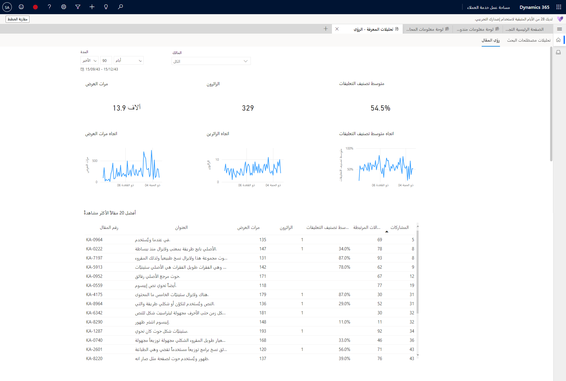Viewport: 566px width, 381px height.
Task: Click the red presence status dot
Action: coord(35,7)
